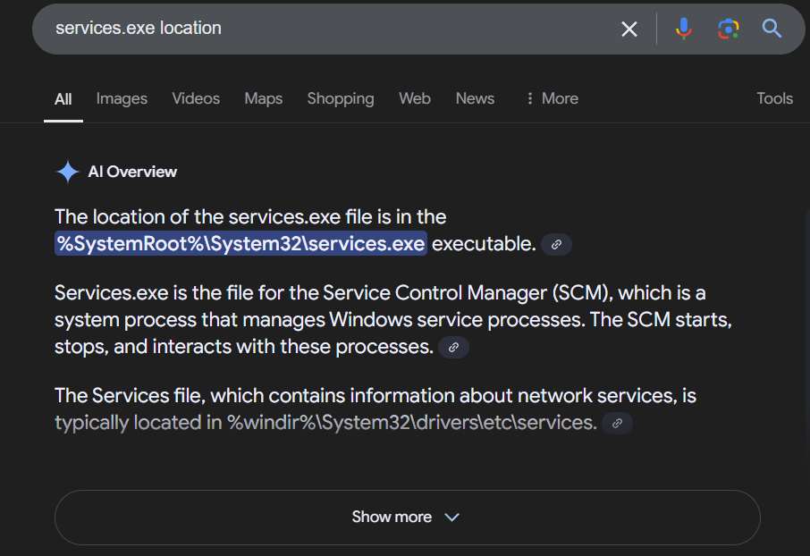
Task: Open source link after 'executable.'
Action: pyautogui.click(x=556, y=244)
